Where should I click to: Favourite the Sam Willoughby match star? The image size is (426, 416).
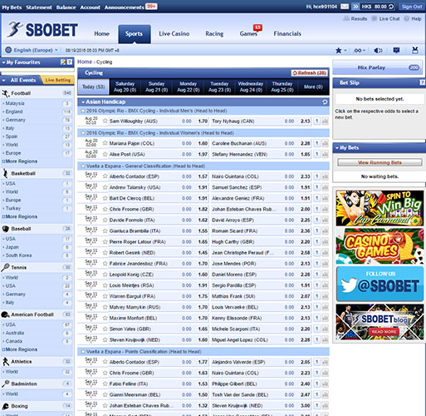[105, 121]
